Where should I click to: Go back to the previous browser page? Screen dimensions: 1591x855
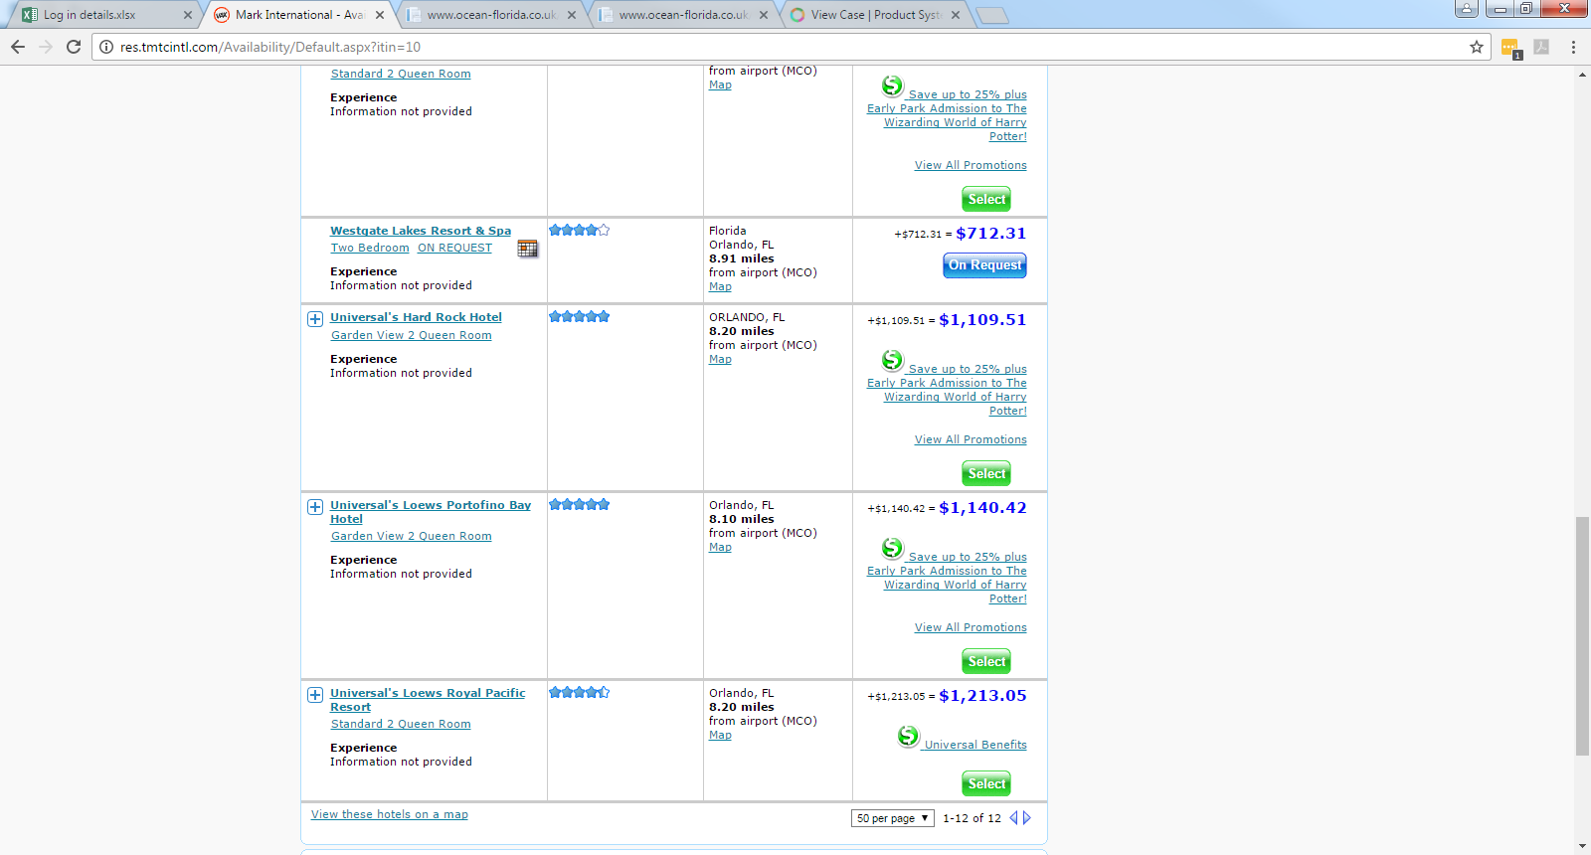point(18,47)
